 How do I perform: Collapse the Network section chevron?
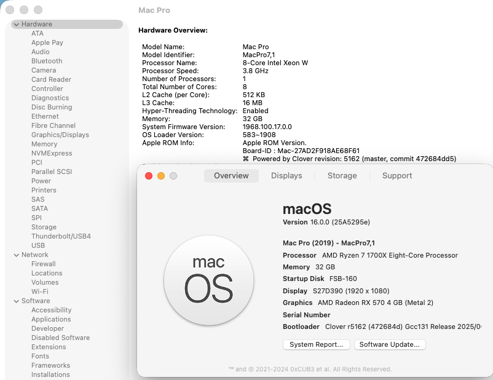pyautogui.click(x=17, y=255)
